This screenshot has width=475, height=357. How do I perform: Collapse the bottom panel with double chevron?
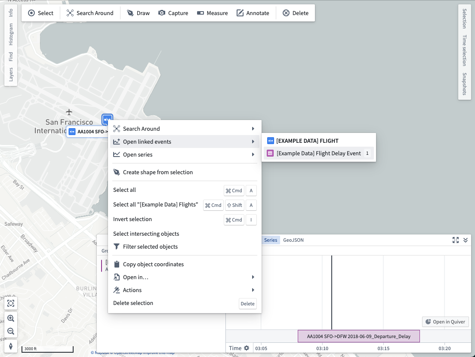pyautogui.click(x=466, y=240)
